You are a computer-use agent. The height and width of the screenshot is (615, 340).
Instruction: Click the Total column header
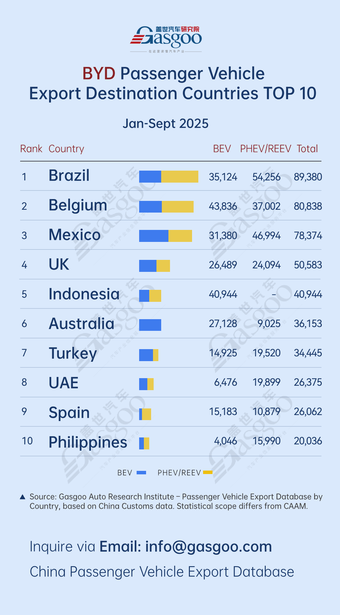pyautogui.click(x=307, y=149)
